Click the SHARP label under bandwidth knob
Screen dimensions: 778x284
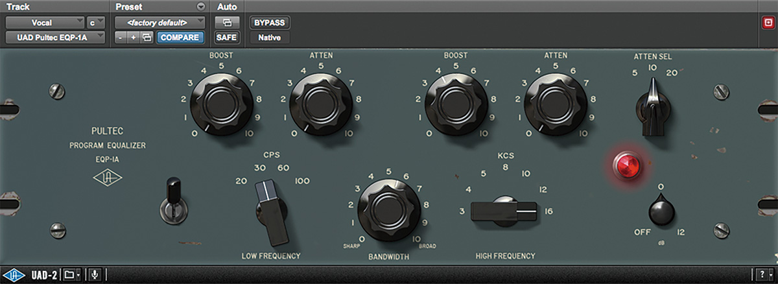point(353,246)
